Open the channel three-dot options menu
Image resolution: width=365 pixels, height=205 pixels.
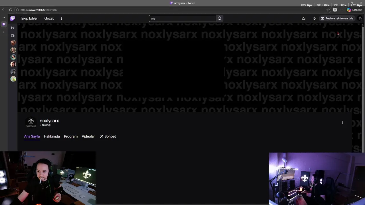click(x=343, y=122)
